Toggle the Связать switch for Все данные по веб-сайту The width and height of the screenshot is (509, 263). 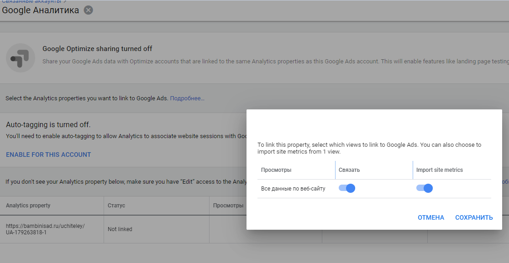point(346,188)
